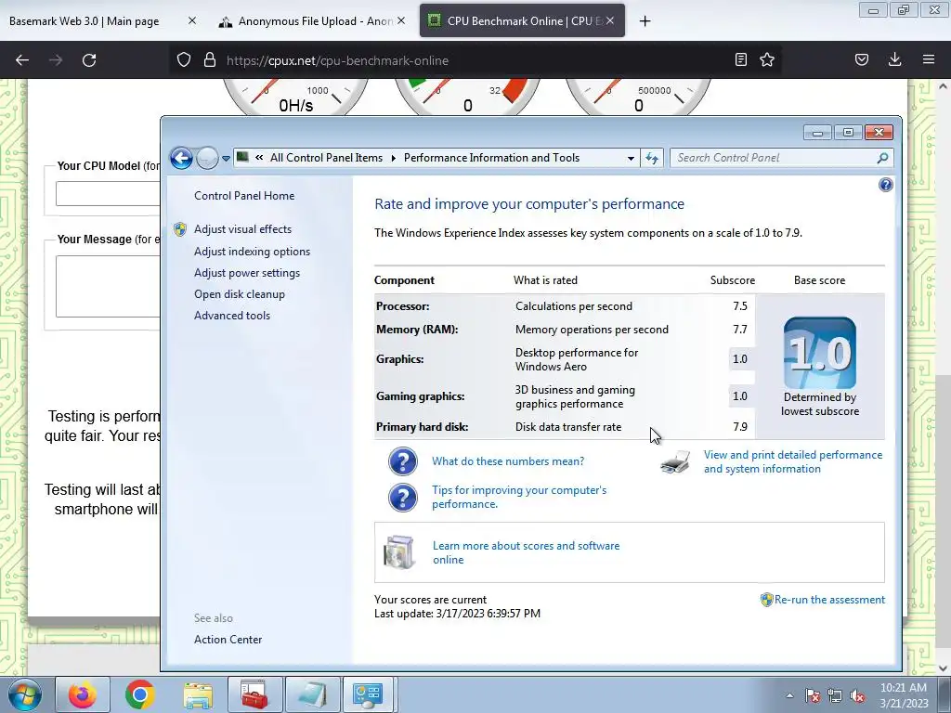Click the Windows Start button
This screenshot has height=713, width=951.
click(25, 694)
